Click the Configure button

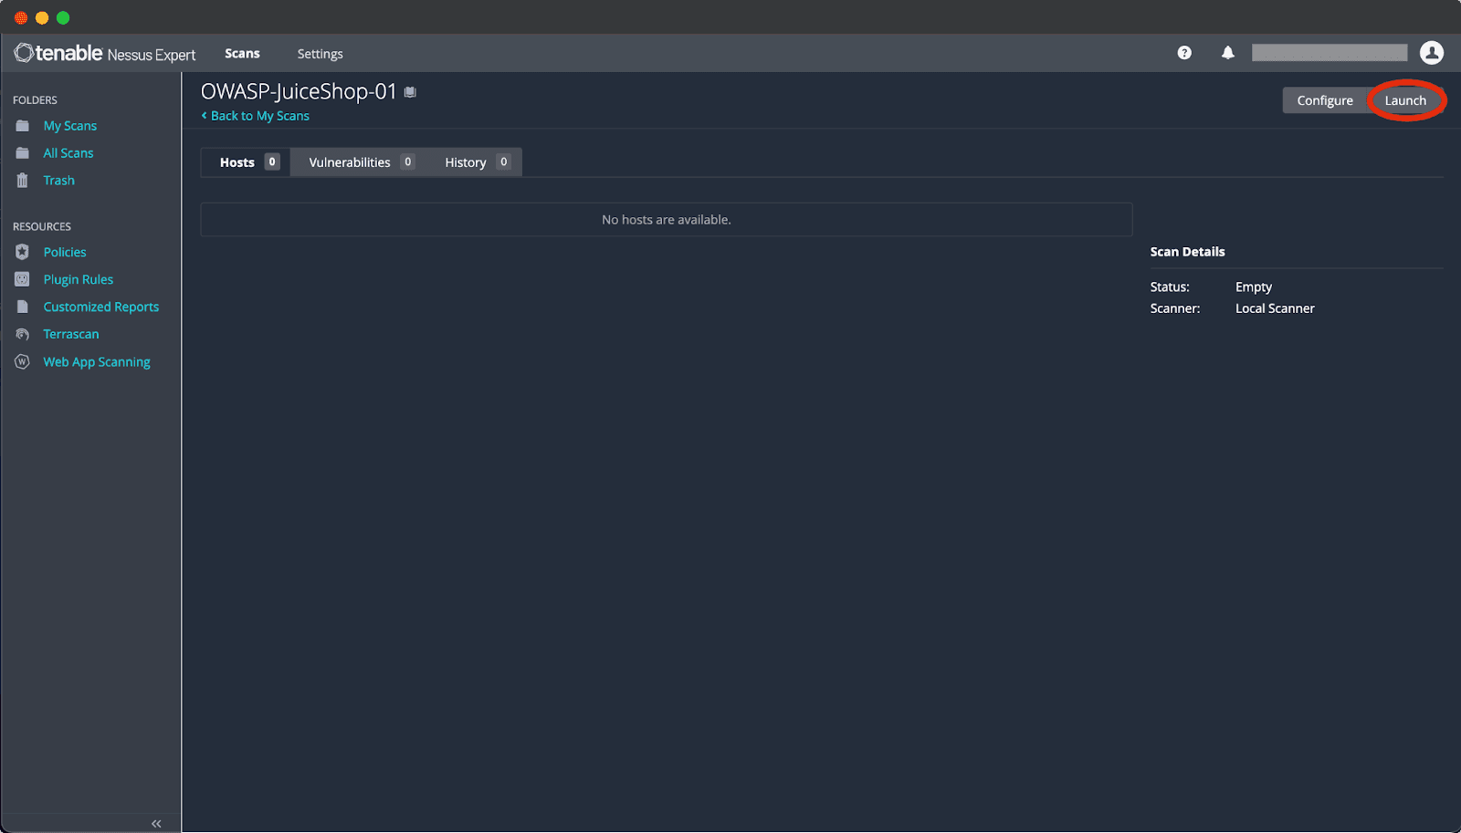(x=1325, y=100)
